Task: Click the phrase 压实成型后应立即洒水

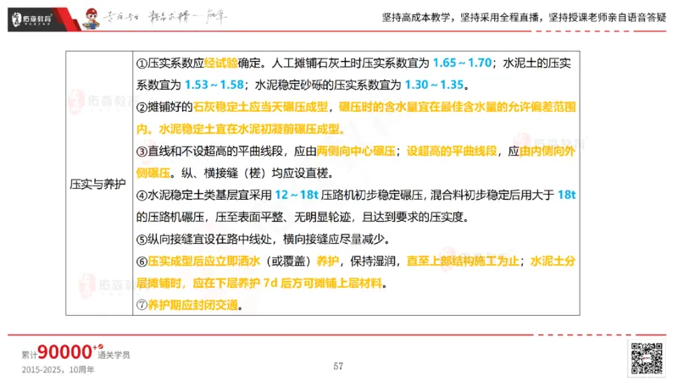Action: pos(204,261)
